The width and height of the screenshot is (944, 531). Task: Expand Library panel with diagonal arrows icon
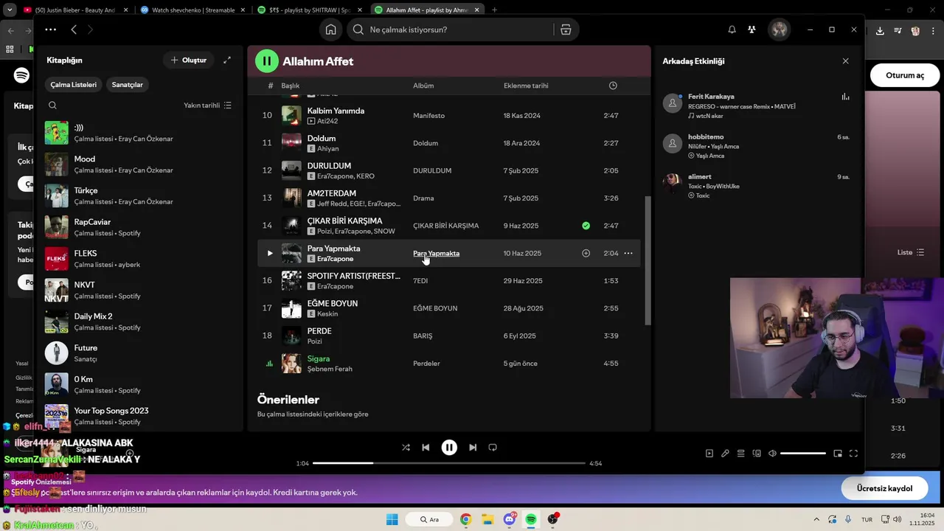pyautogui.click(x=227, y=60)
